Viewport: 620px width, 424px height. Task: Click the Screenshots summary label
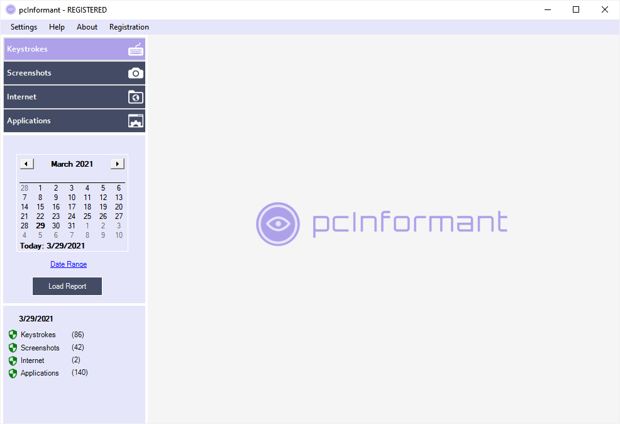[40, 348]
